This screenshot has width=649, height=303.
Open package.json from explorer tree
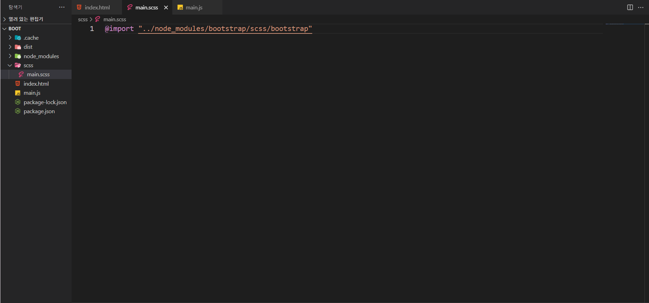click(x=39, y=111)
